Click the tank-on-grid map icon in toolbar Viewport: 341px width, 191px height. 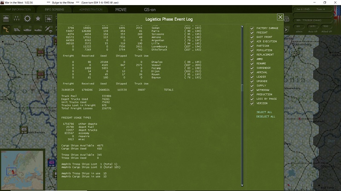pyautogui.click(x=49, y=19)
